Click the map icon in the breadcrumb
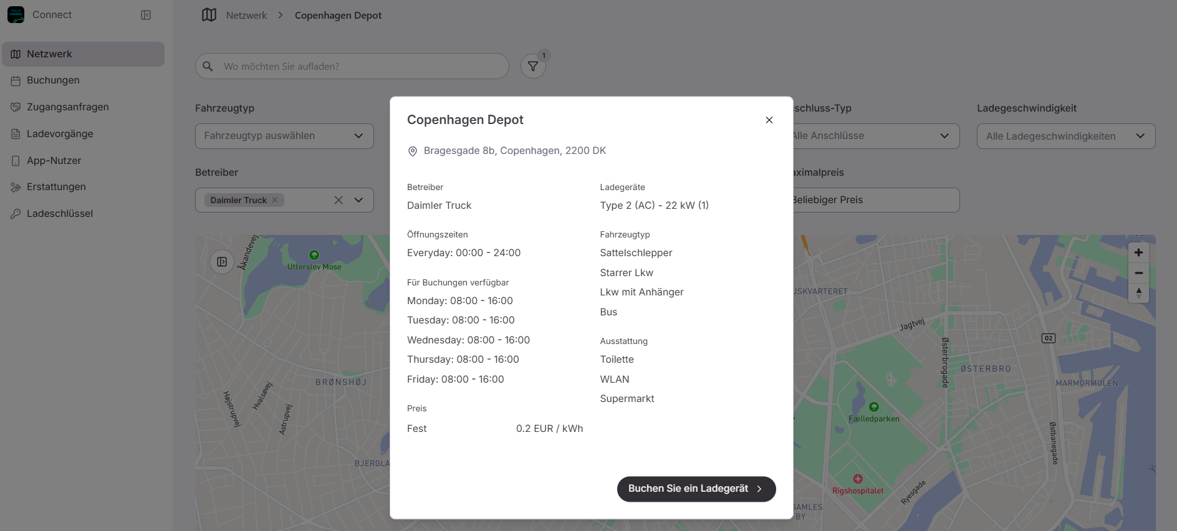1177x531 pixels. pos(209,15)
